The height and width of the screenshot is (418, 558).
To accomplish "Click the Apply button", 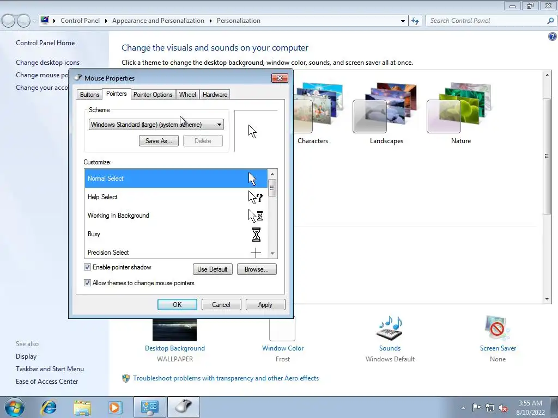I will coord(265,305).
